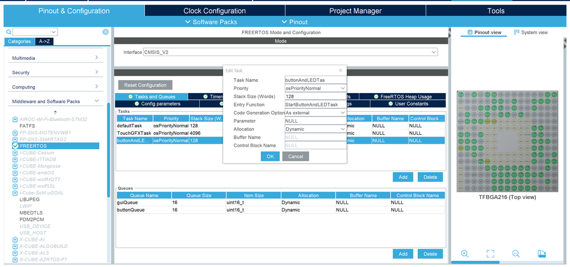Open the Interface CMSIS_V2 dropdown
The height and width of the screenshot is (267, 570).
(x=433, y=52)
